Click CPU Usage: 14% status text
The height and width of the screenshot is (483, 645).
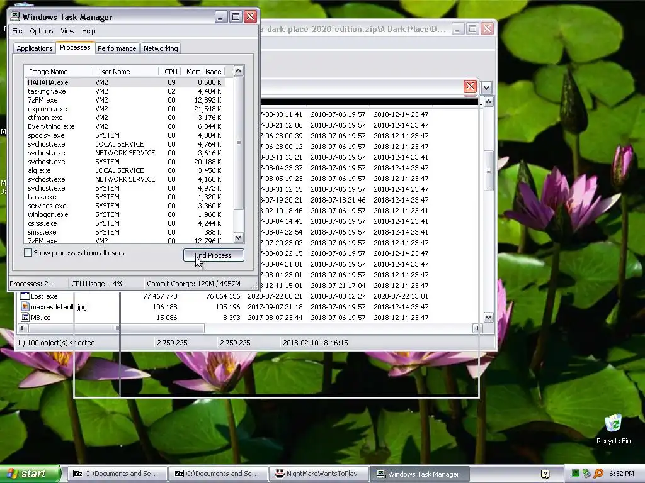(x=97, y=284)
